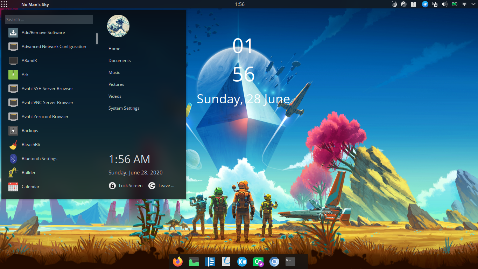Open System Settings from the menu
The width and height of the screenshot is (478, 269).
[x=124, y=108]
